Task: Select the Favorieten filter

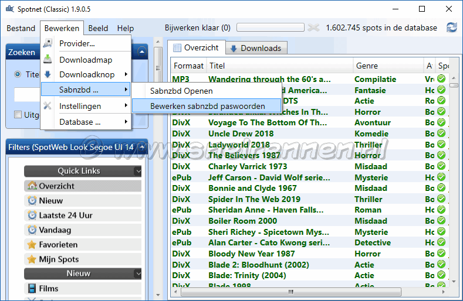Action: (x=83, y=244)
